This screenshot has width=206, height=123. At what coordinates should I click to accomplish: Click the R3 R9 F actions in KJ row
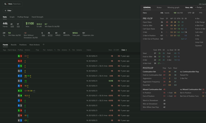pos(28,76)
